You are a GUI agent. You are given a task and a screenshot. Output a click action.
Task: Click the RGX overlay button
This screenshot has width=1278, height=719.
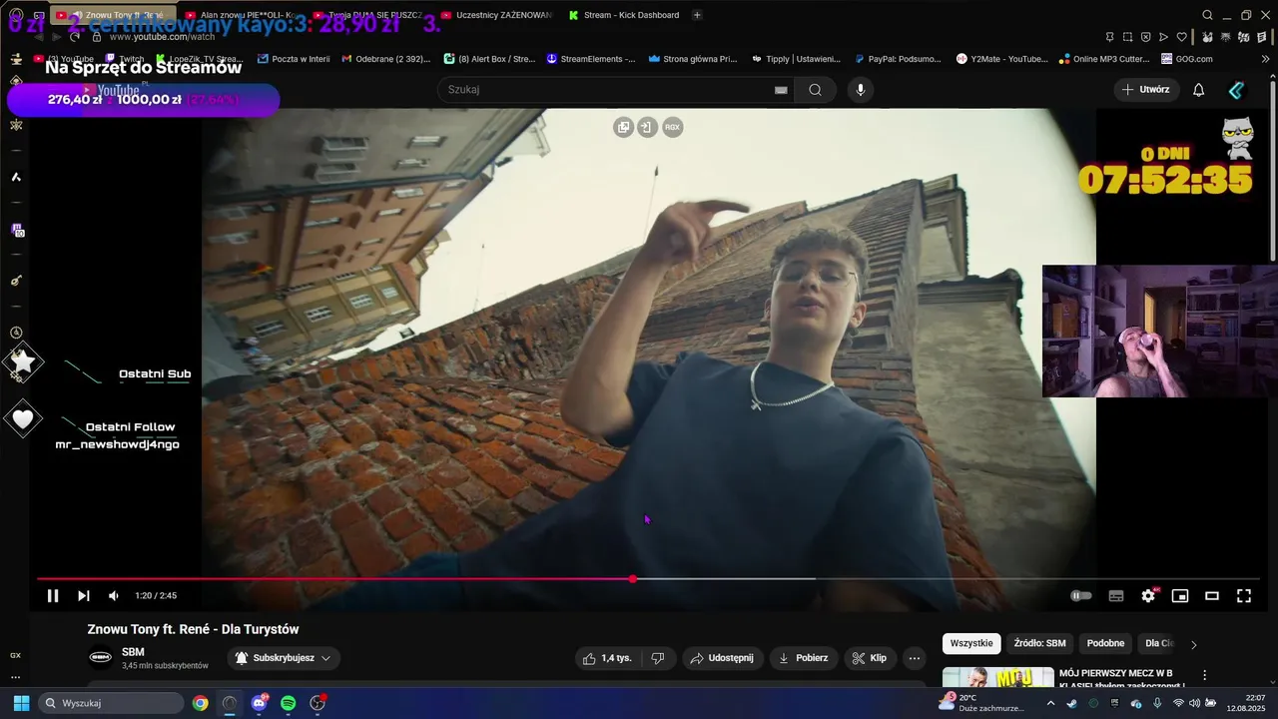point(673,127)
